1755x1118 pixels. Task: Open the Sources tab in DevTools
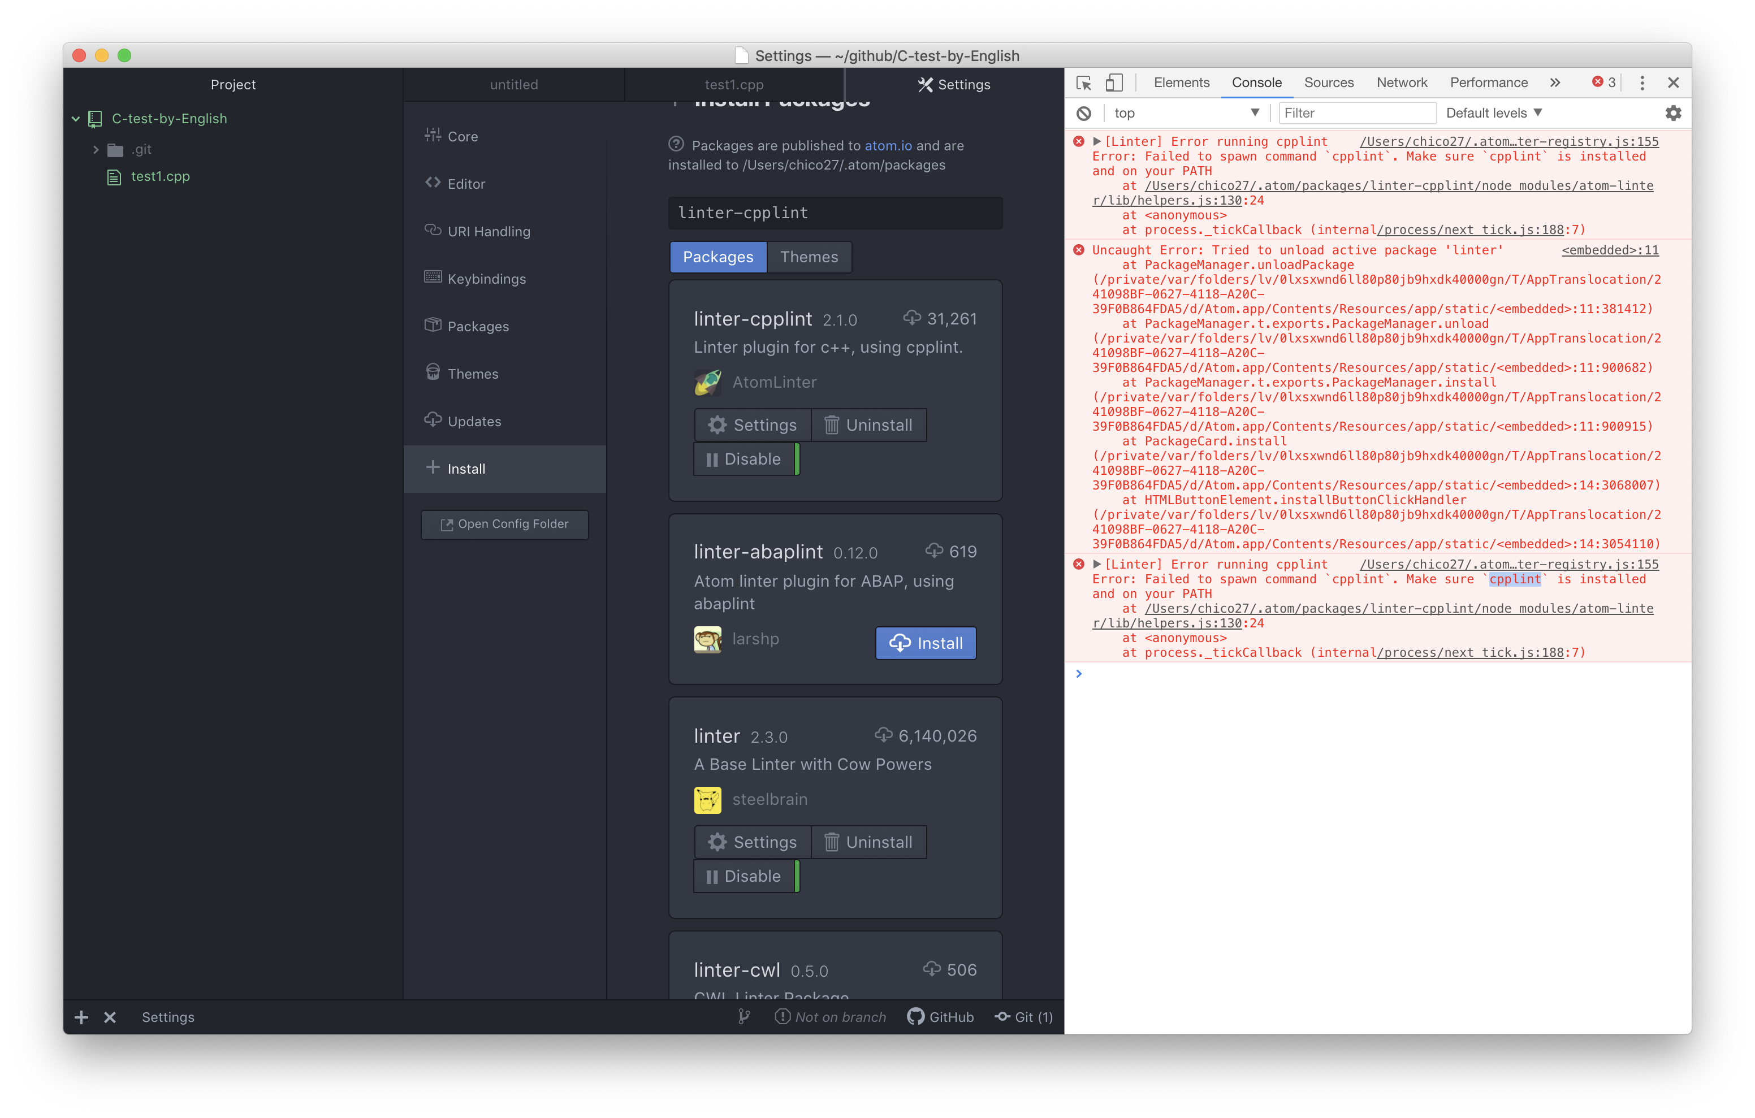(1329, 83)
